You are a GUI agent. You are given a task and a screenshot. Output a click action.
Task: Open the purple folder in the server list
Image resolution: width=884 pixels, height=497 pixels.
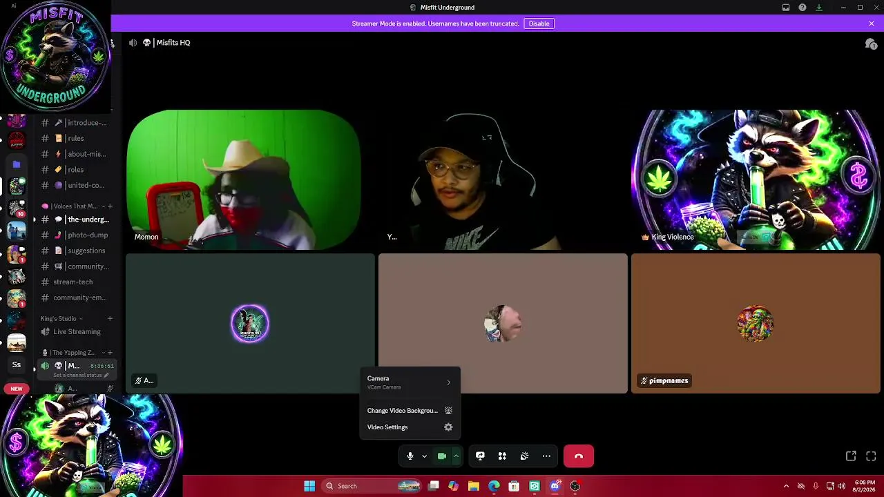17,164
